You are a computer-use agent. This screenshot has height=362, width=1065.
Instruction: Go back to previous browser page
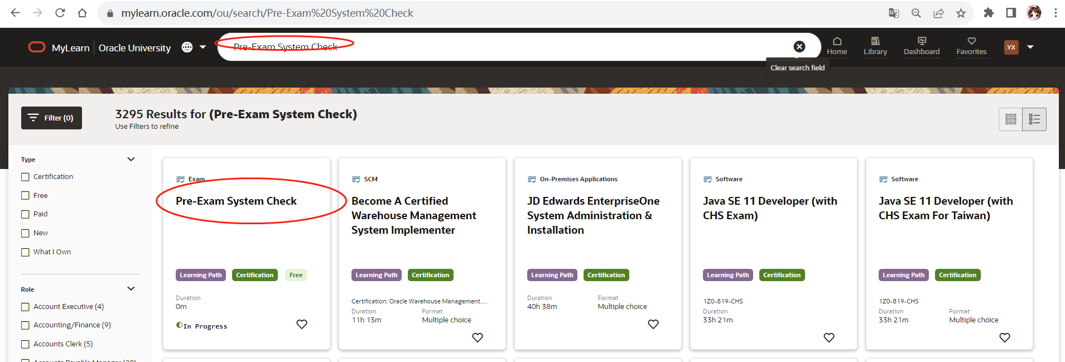click(x=15, y=13)
